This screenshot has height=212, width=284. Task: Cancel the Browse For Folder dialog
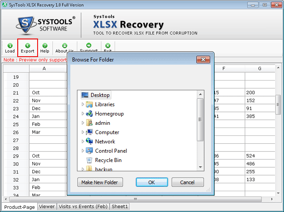point(188,182)
